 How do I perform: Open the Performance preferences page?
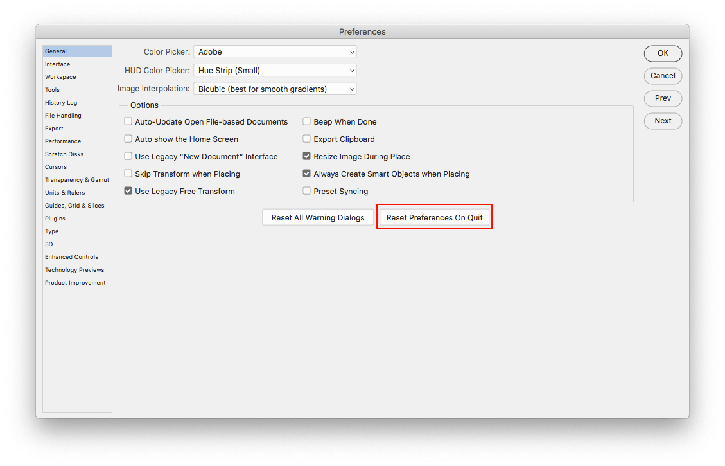point(62,141)
